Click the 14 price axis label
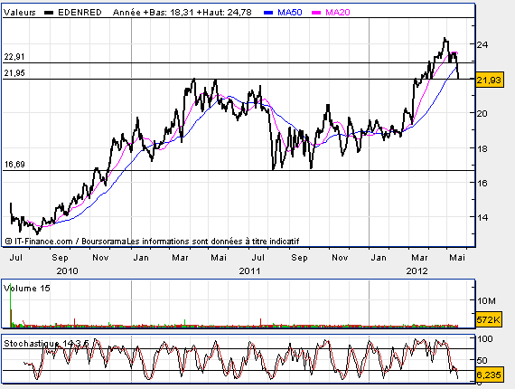515x389 pixels. pos(482,217)
